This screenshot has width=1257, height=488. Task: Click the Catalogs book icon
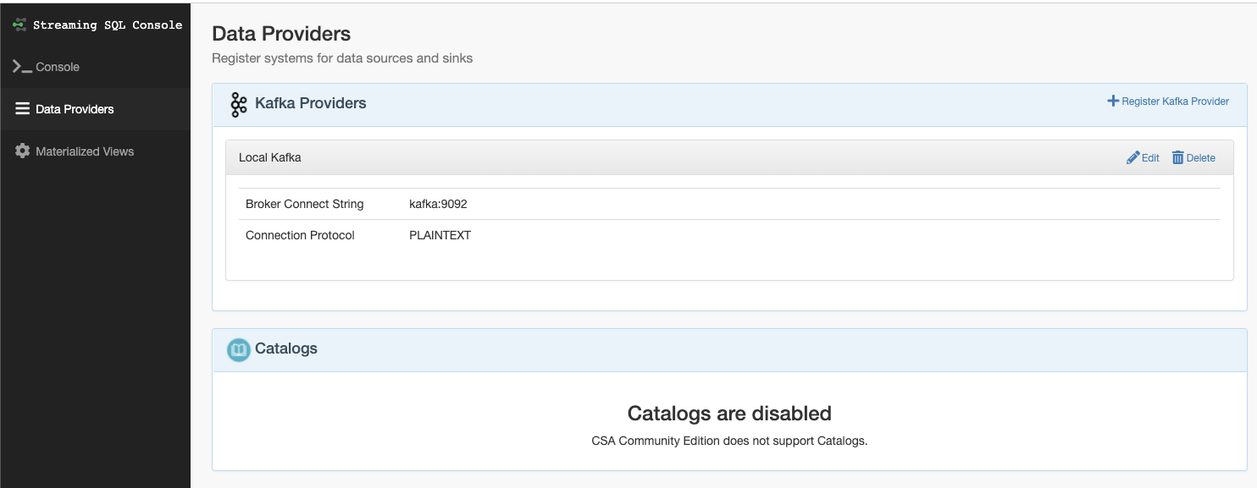point(239,349)
